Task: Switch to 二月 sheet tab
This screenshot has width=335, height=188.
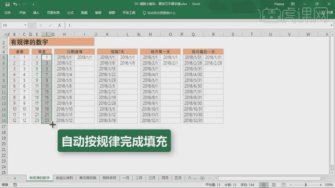Action: pyautogui.click(x=139, y=178)
